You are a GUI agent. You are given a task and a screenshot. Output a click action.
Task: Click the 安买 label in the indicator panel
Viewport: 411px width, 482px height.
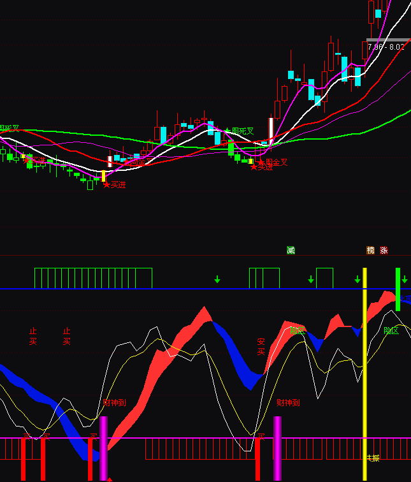[x=261, y=347]
